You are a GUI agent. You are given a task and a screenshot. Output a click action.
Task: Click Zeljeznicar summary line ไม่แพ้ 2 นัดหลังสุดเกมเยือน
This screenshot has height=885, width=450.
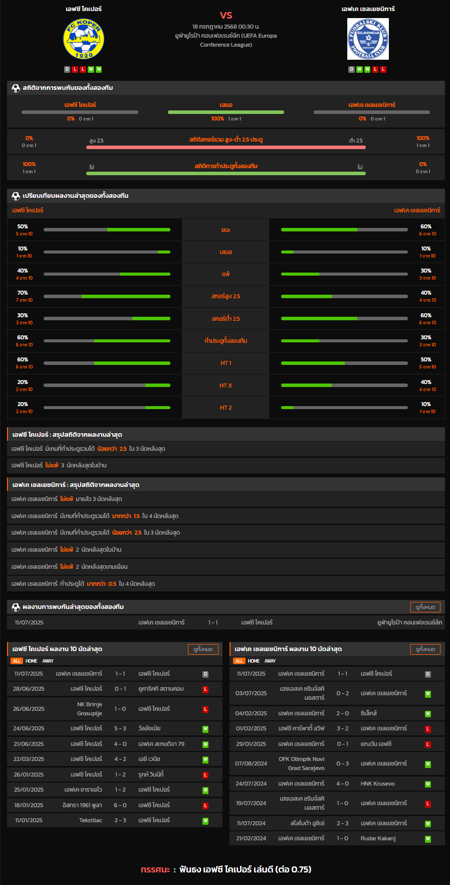click(226, 567)
